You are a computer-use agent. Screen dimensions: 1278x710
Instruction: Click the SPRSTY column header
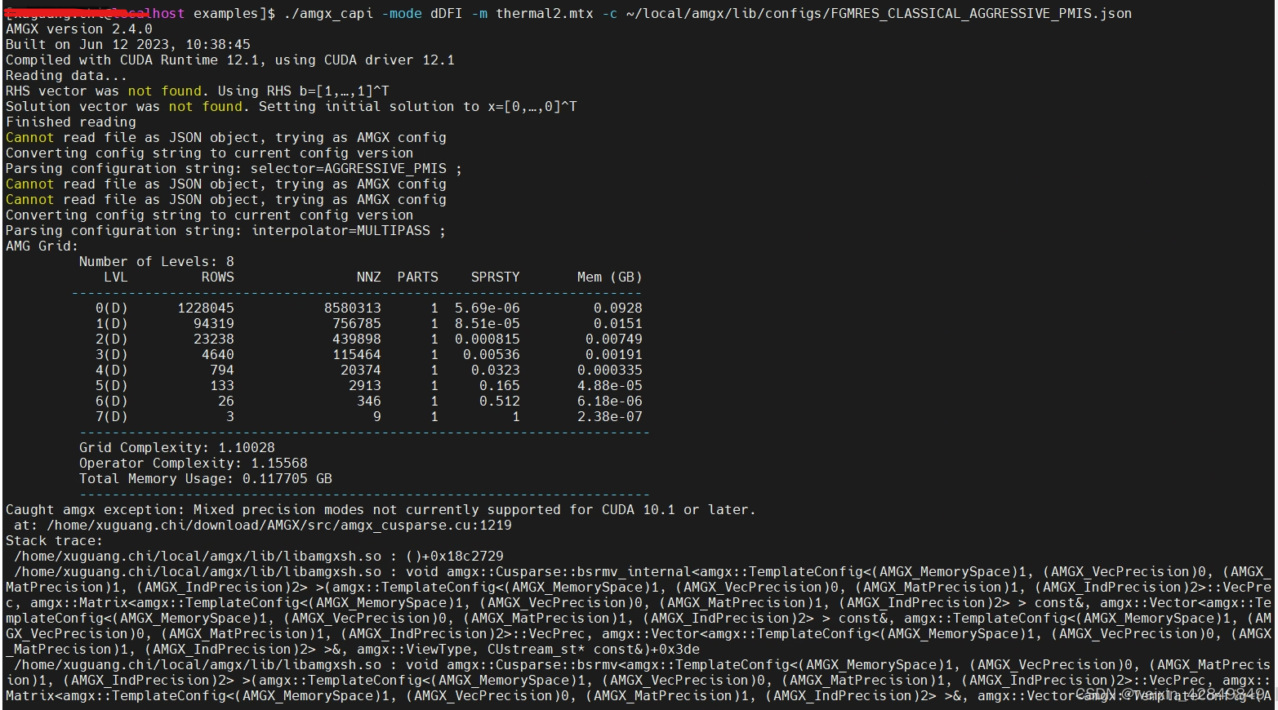coord(496,277)
